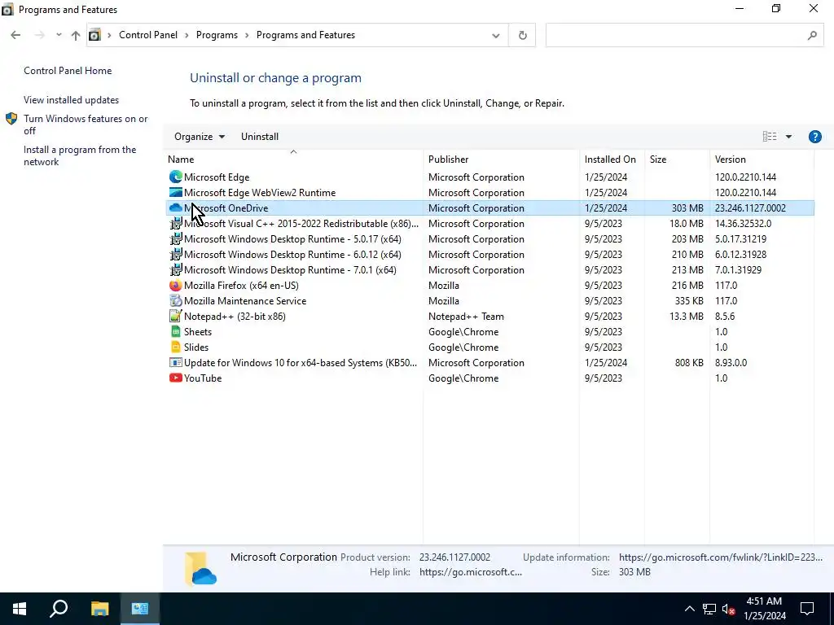Click the 808 KB size cell
The height and width of the screenshot is (625, 834).
click(x=689, y=363)
